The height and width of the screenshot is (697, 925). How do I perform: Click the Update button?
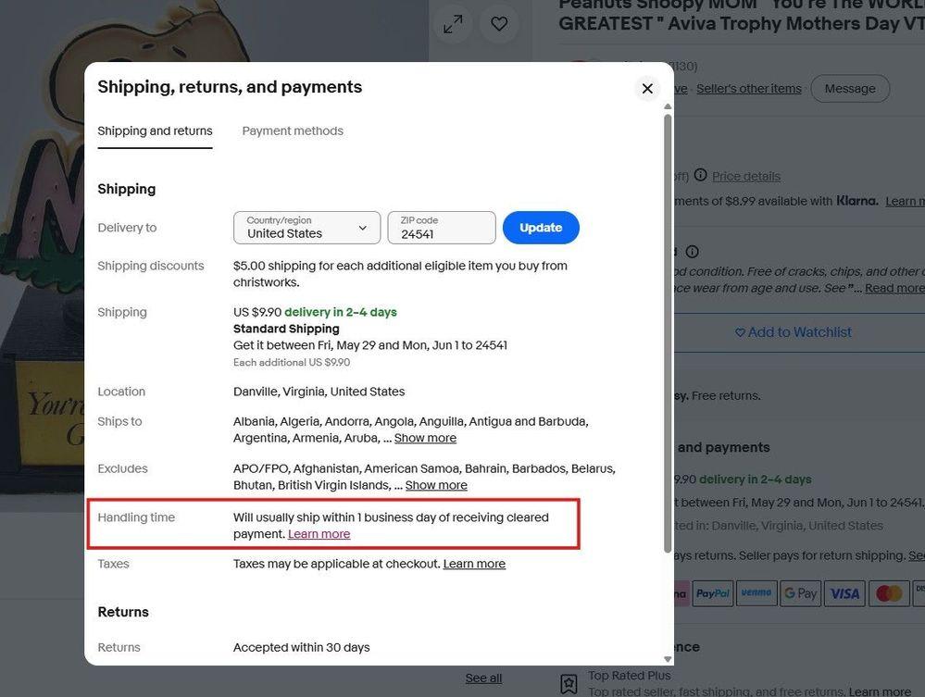pyautogui.click(x=541, y=228)
